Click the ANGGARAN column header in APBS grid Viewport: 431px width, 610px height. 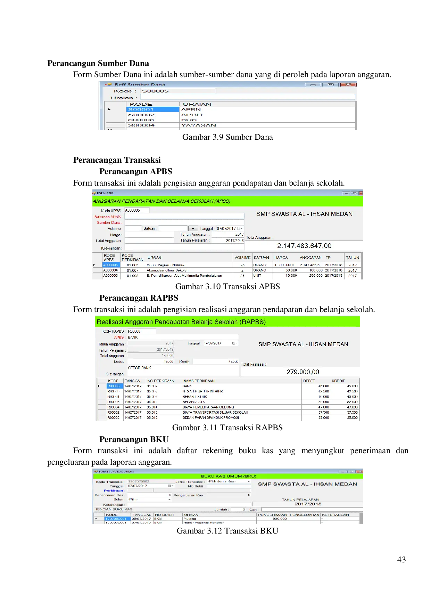tap(310, 258)
